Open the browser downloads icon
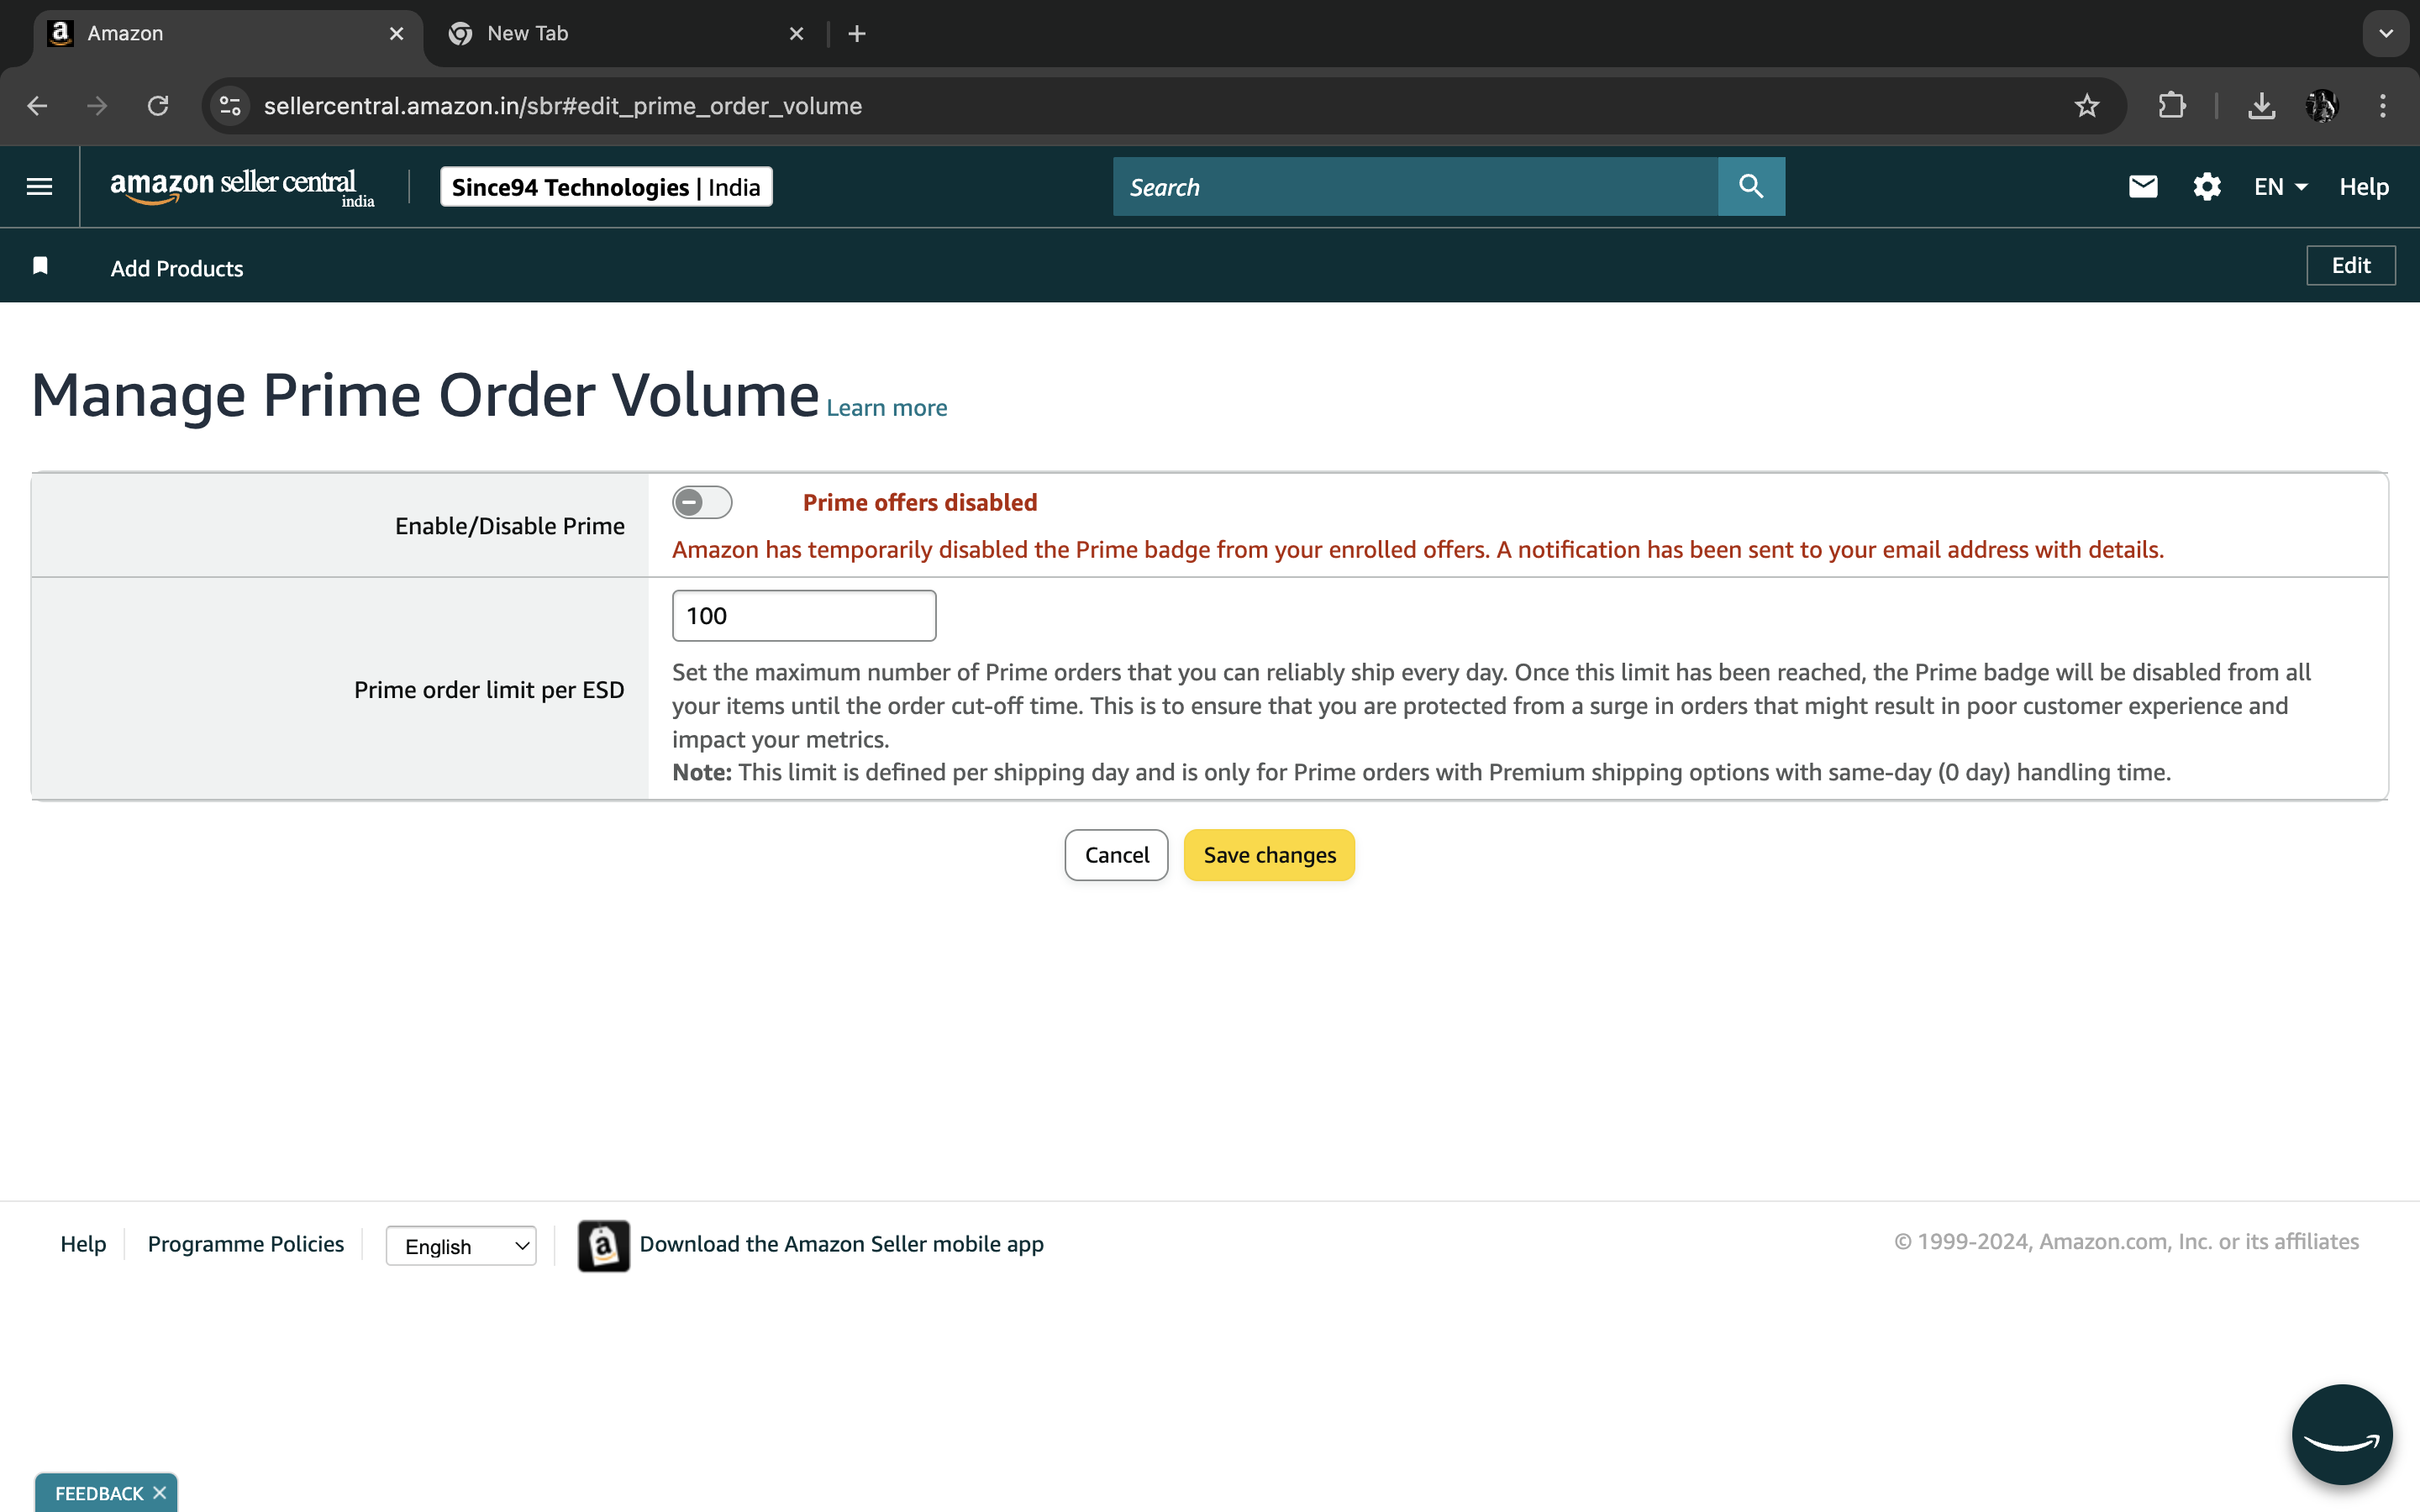 2261,106
